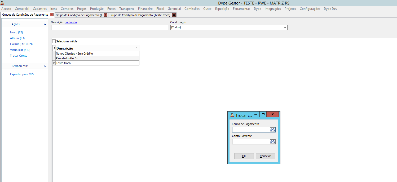Image resolution: width=397 pixels, height=182 pixels.
Task: Open the Dype Dev menu
Action: tap(330, 9)
